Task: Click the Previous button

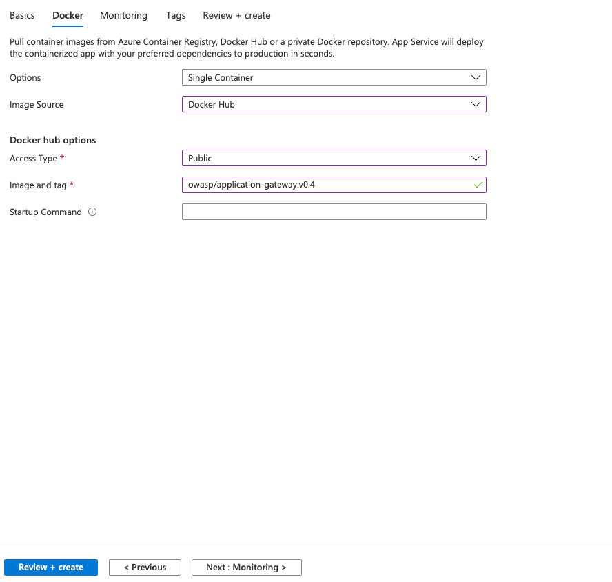Action: [145, 568]
